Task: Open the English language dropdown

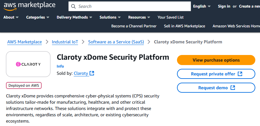Action: click(x=202, y=6)
